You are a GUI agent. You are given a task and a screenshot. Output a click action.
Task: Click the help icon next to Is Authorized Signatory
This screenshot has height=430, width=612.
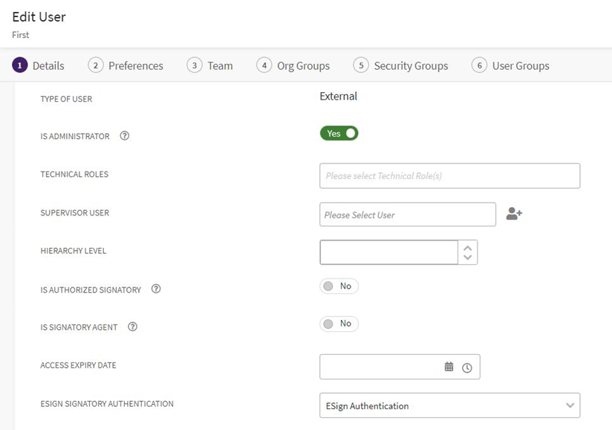click(x=156, y=289)
